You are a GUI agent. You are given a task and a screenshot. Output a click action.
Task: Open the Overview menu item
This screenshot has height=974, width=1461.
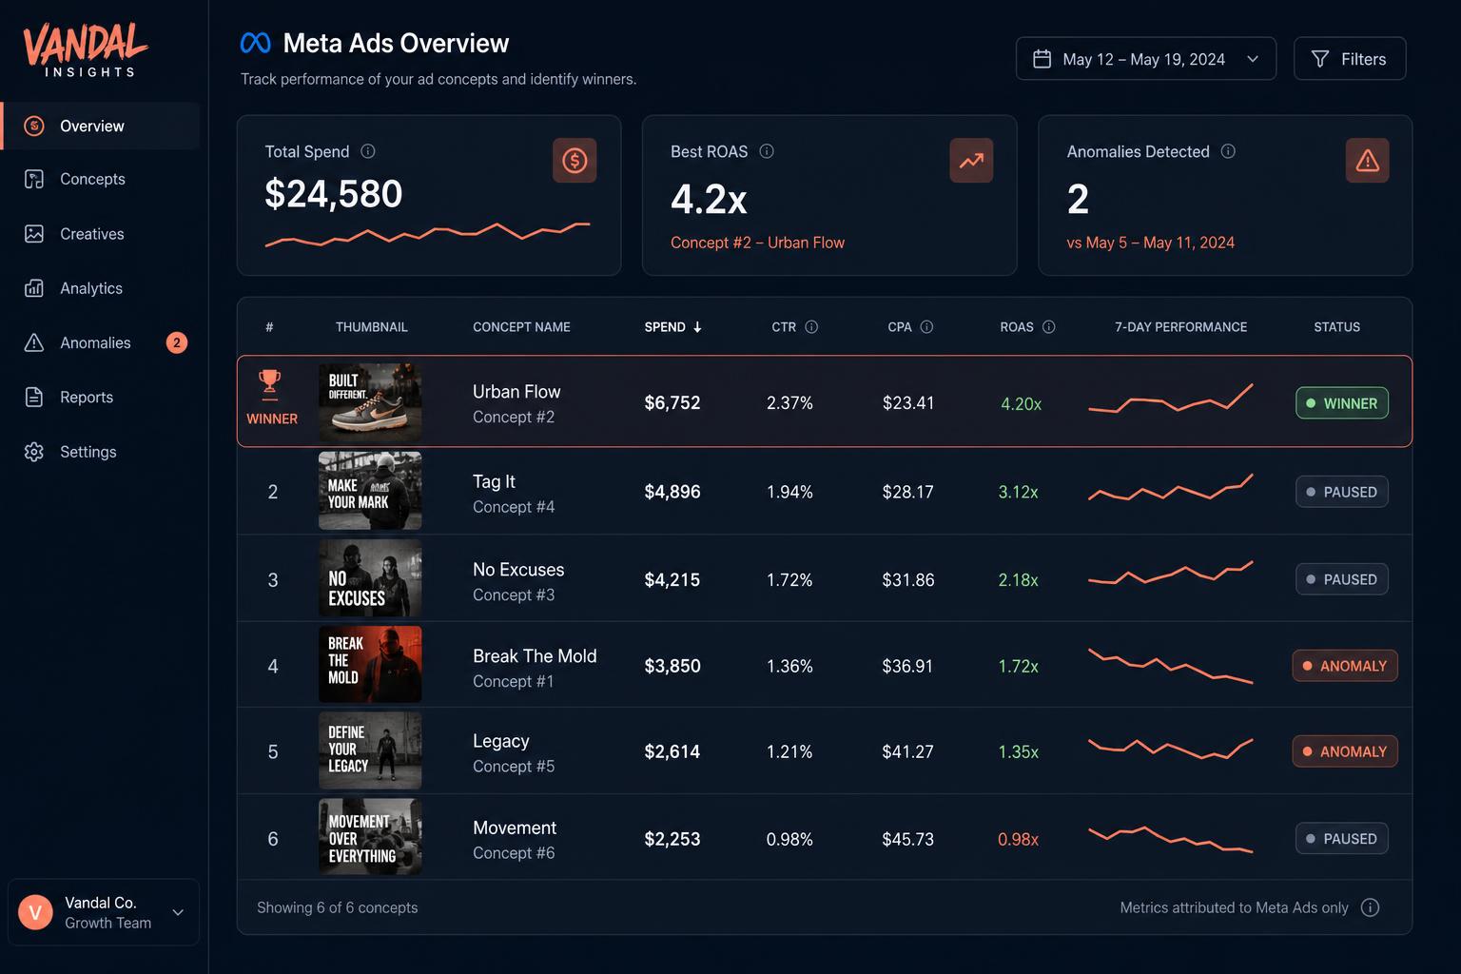click(x=101, y=126)
